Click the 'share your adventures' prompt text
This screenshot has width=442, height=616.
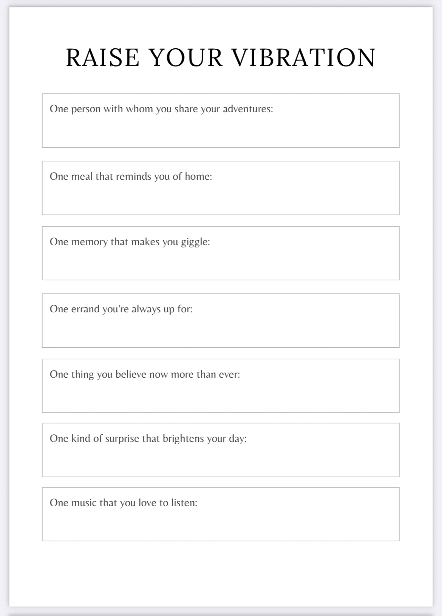161,109
